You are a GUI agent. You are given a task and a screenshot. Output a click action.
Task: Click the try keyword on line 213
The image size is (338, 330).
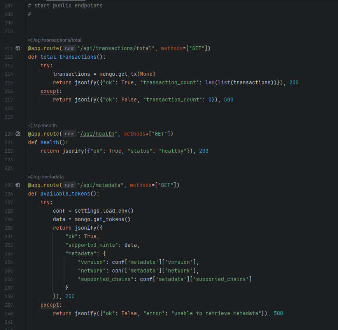(x=45, y=65)
